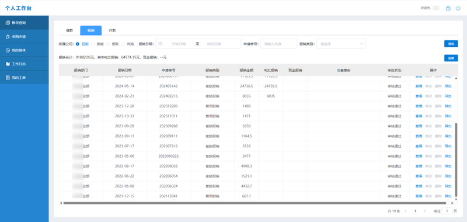
Task: Click the 审批状态 column header
Action: 395,71
